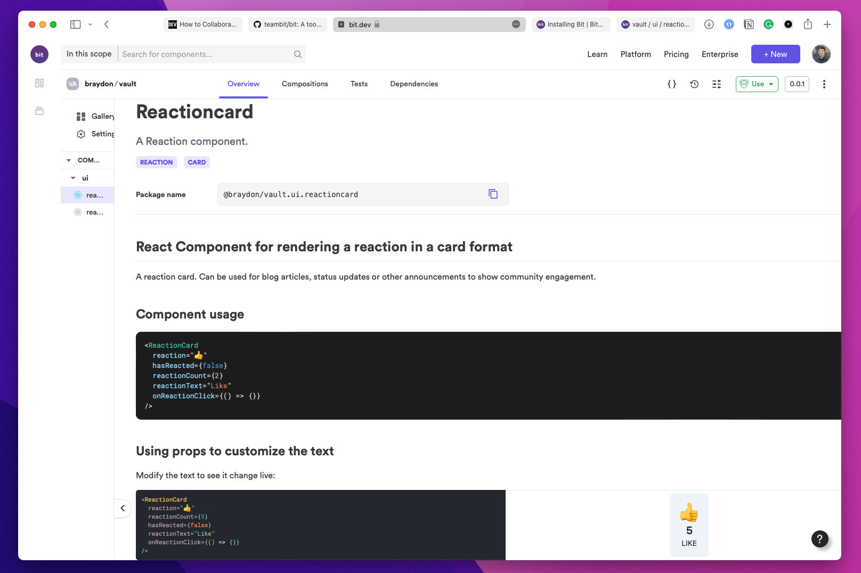Select the highlighted rea... component in tree
This screenshot has width=861, height=573.
coord(87,195)
